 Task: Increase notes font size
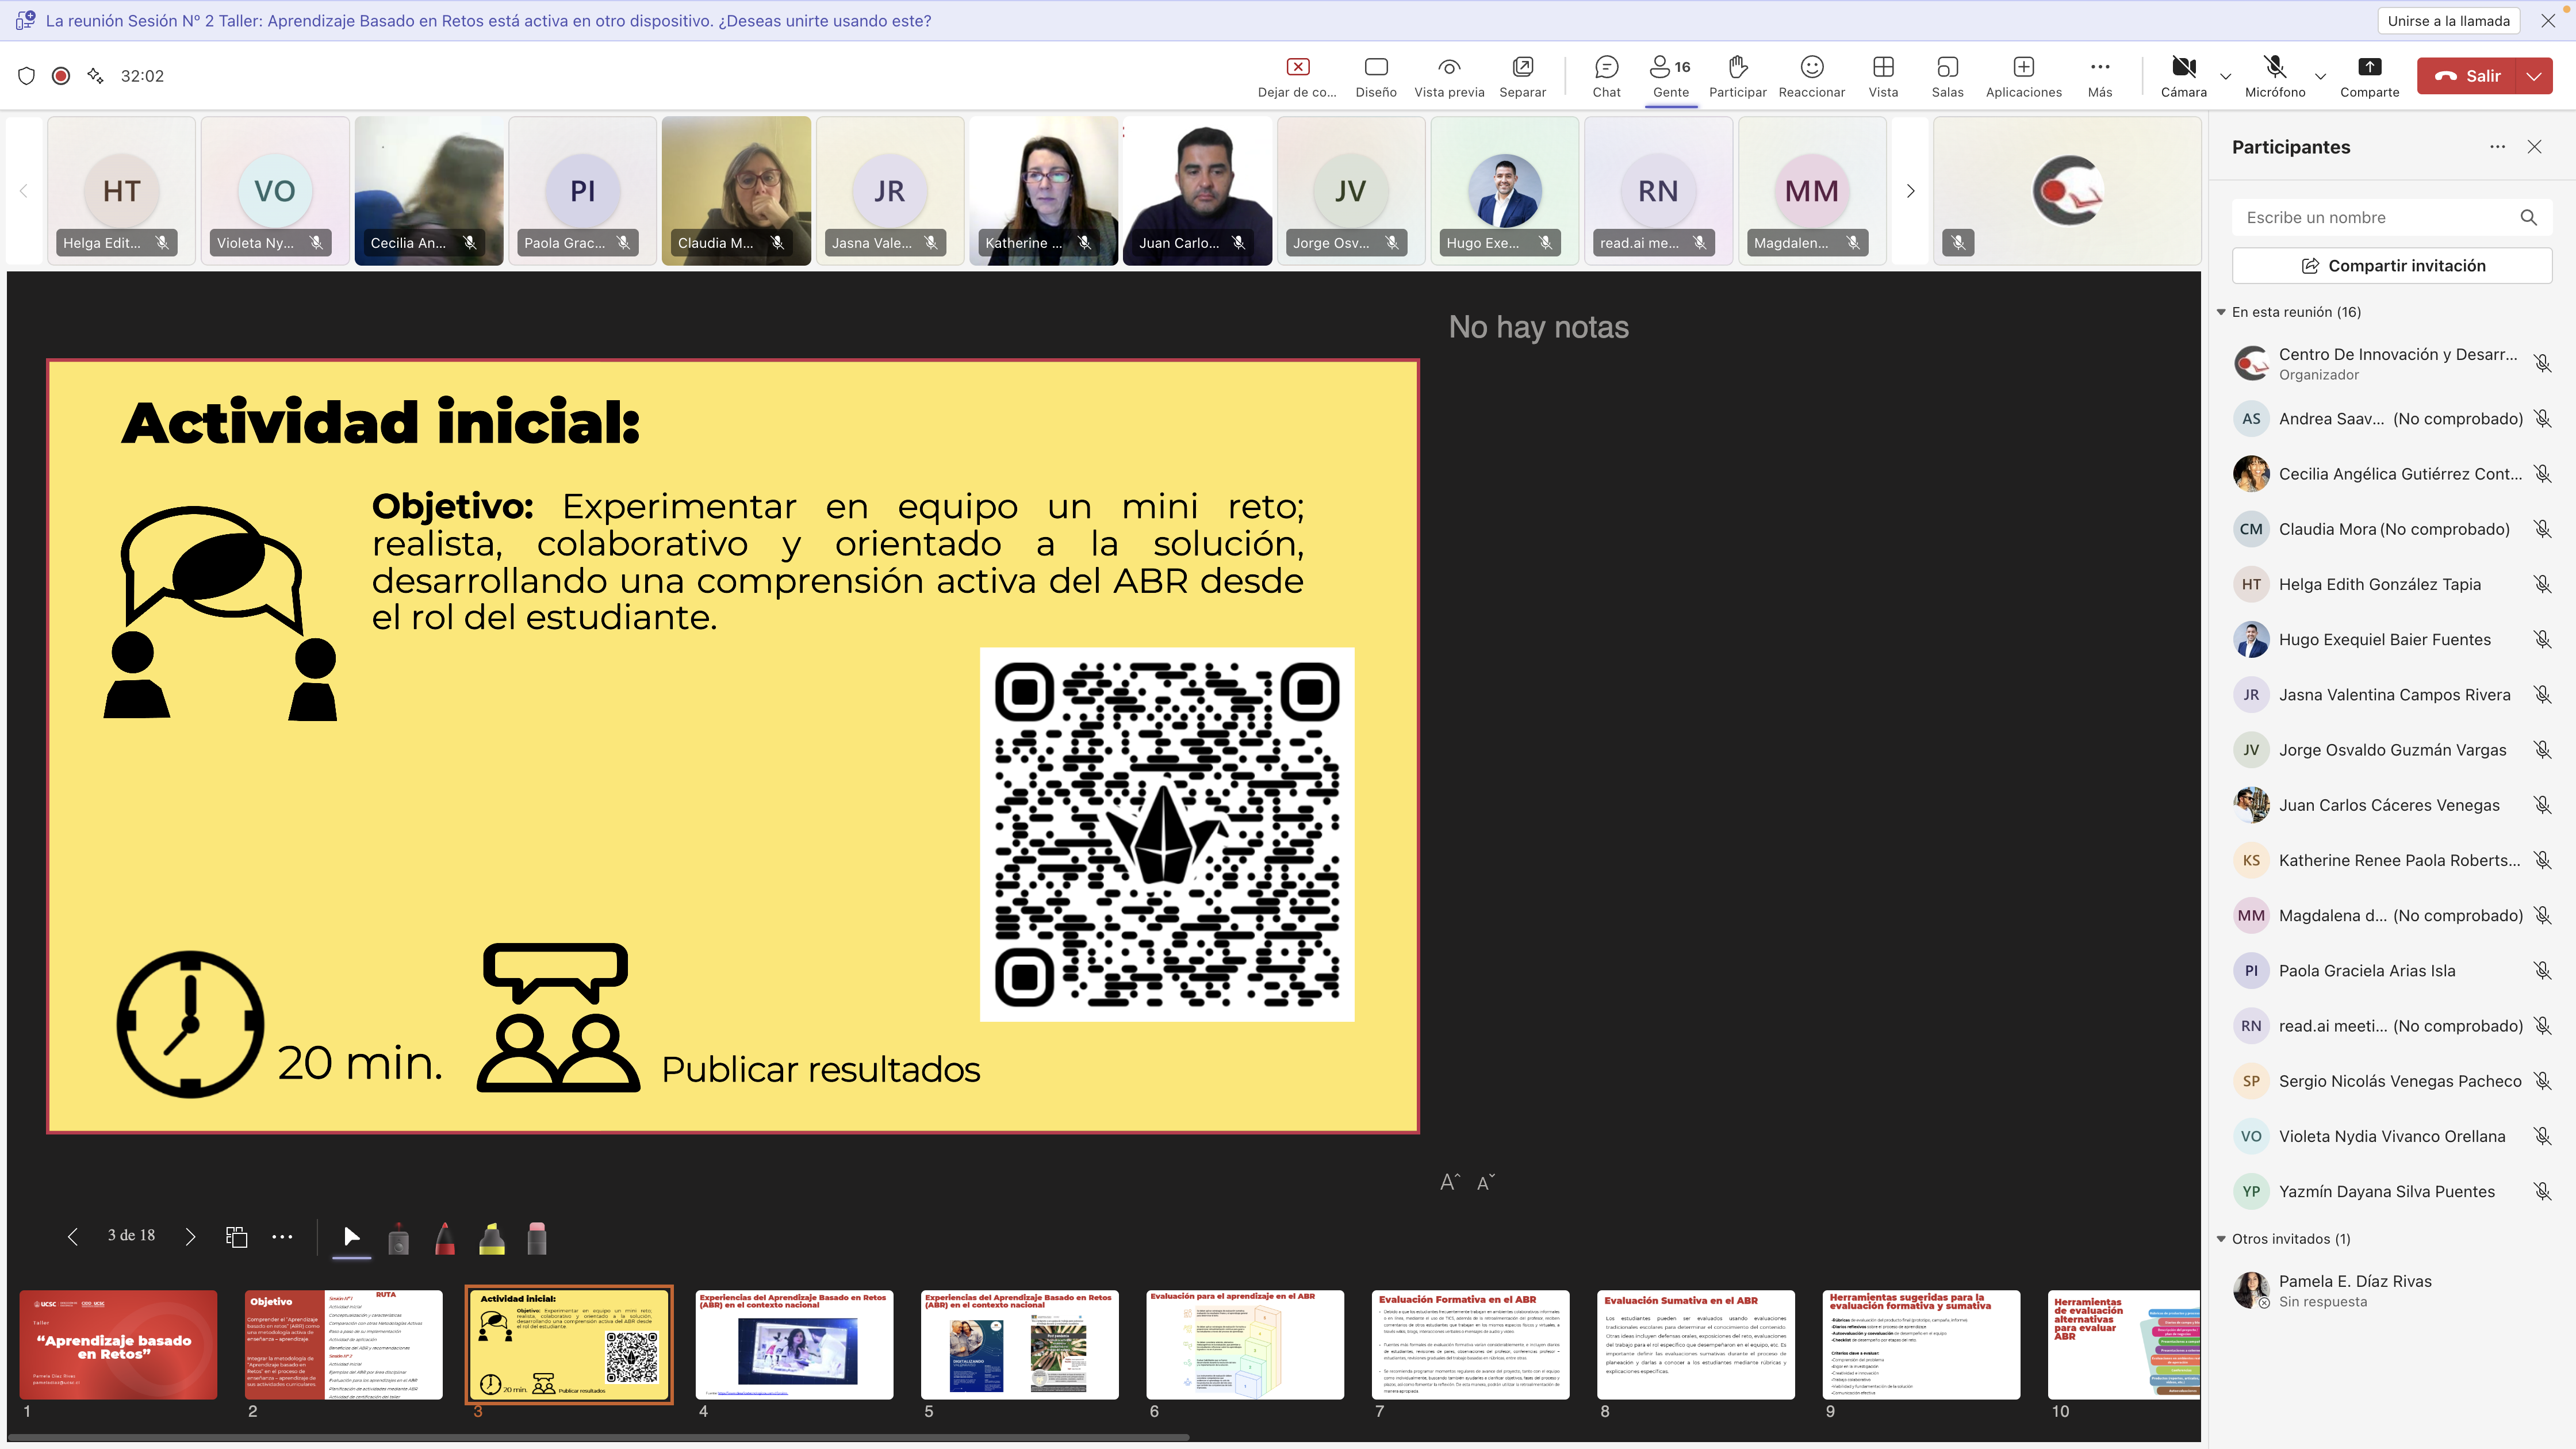1449,1183
